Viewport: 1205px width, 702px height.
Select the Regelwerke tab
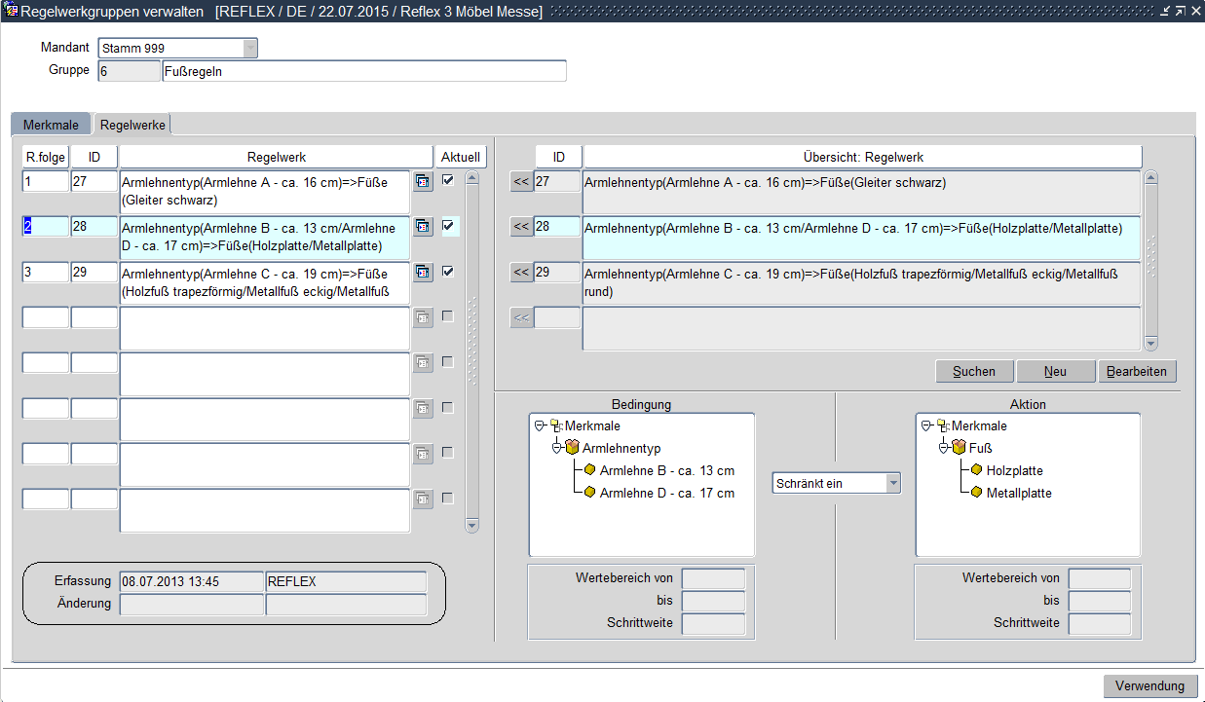(x=132, y=125)
